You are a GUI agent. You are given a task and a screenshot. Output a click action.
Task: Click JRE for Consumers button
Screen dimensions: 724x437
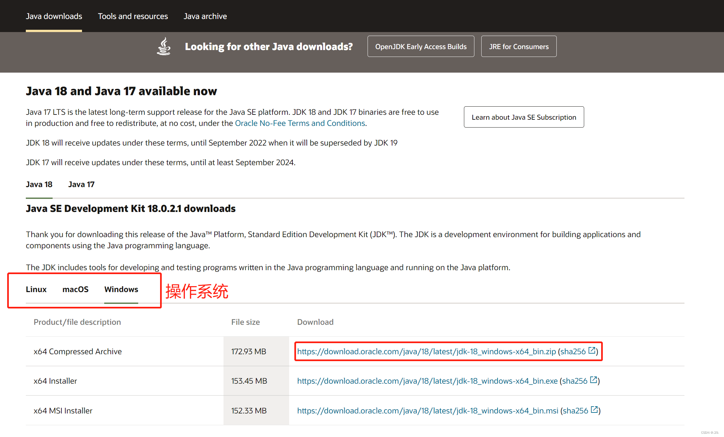click(x=519, y=46)
